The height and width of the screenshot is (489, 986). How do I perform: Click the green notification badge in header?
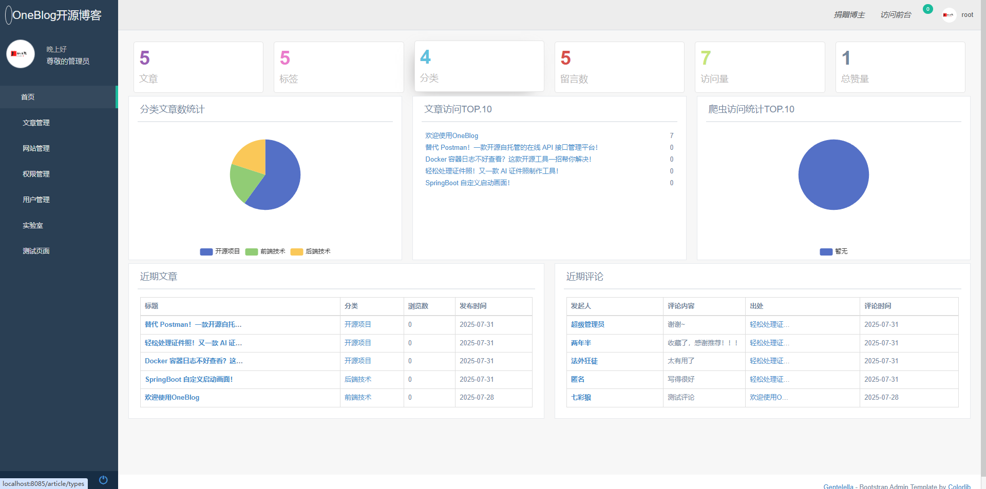pos(927,9)
